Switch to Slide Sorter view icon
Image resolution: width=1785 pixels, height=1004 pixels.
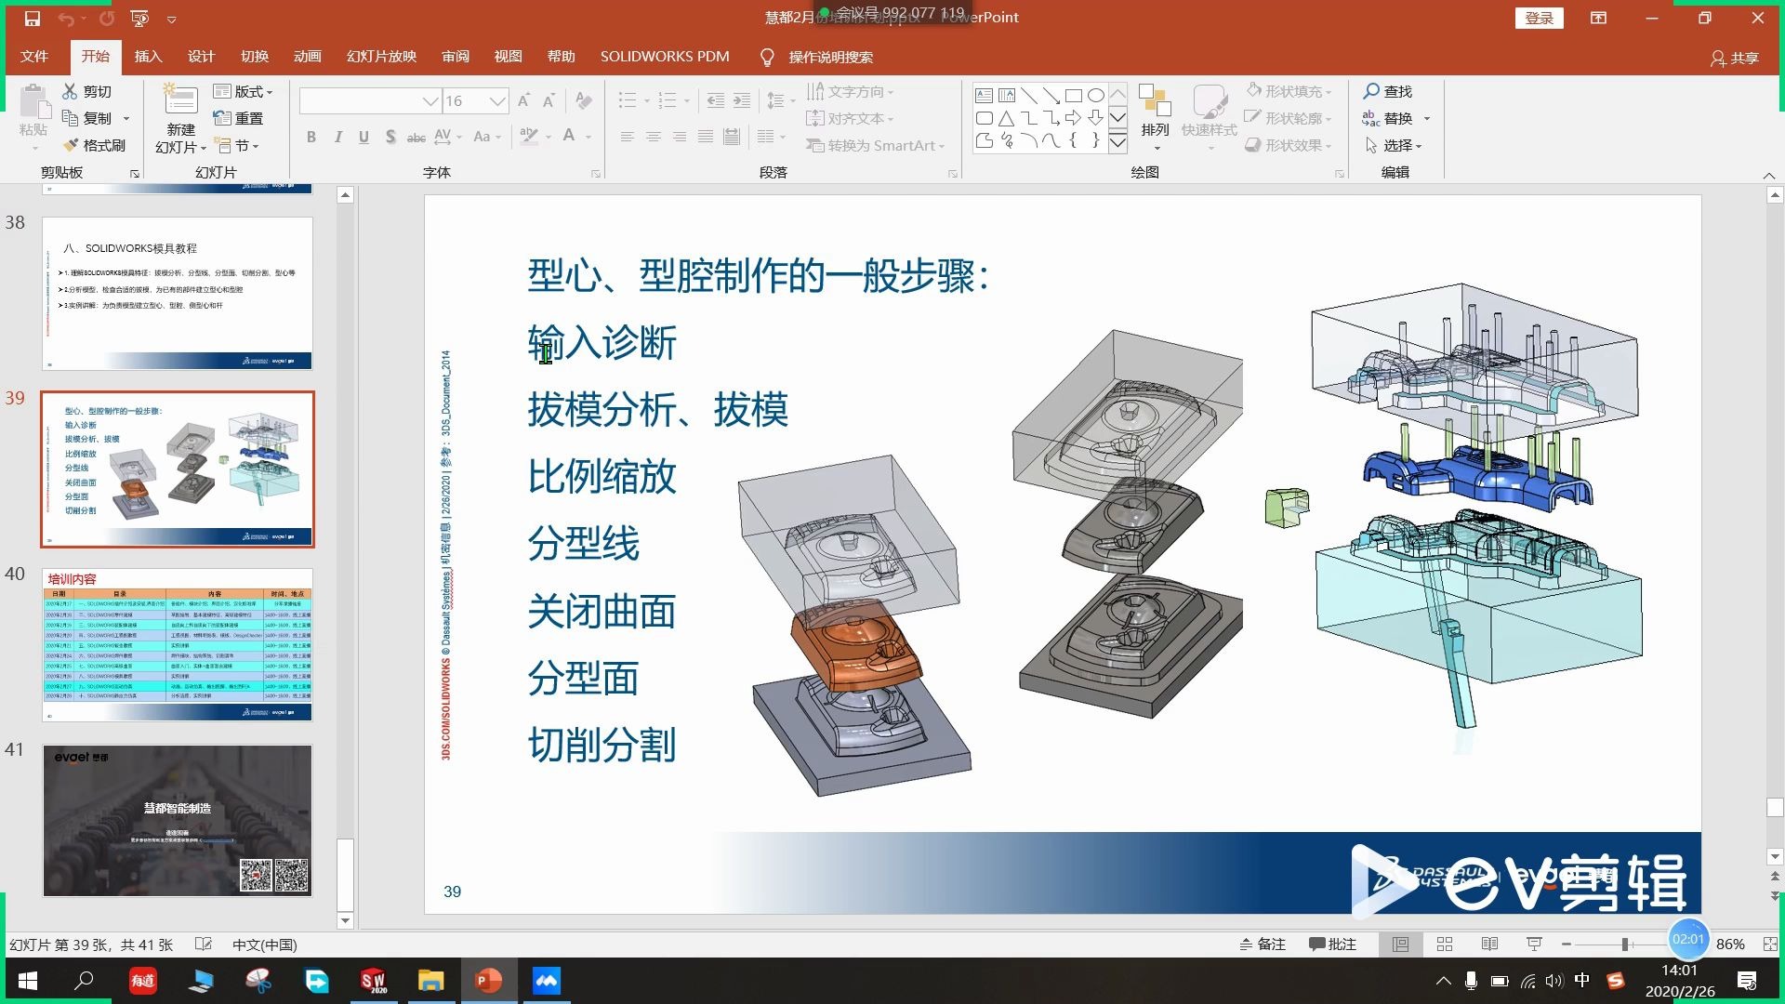(x=1445, y=945)
